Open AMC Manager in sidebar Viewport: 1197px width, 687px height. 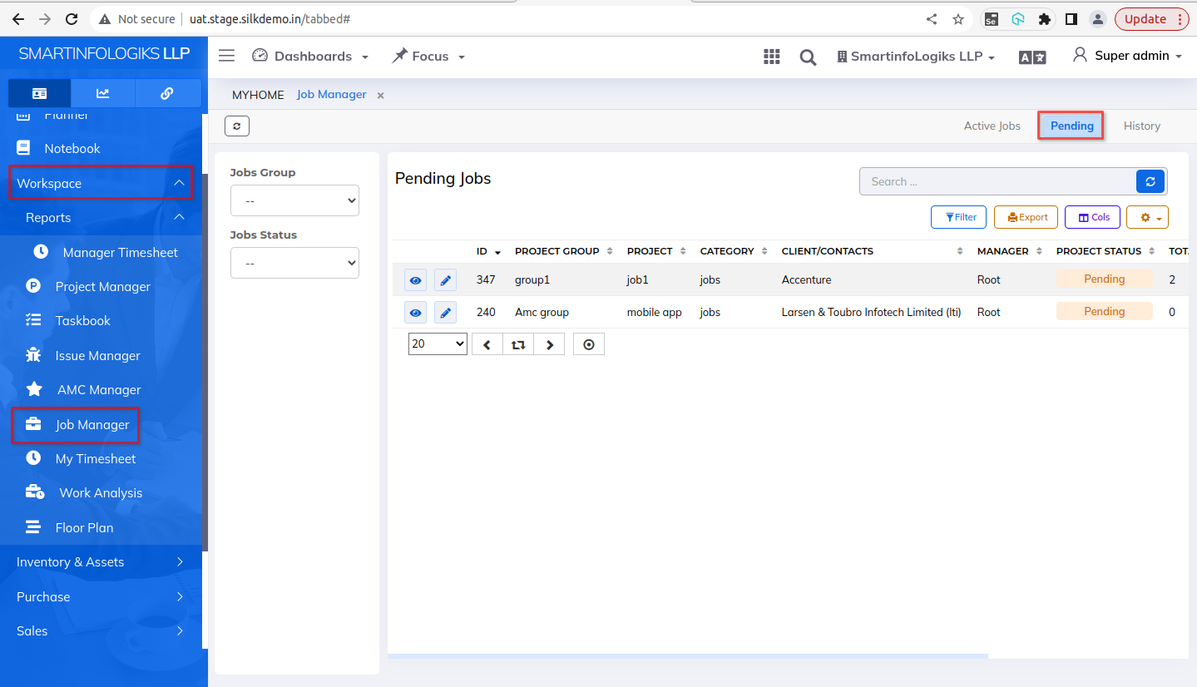point(101,390)
